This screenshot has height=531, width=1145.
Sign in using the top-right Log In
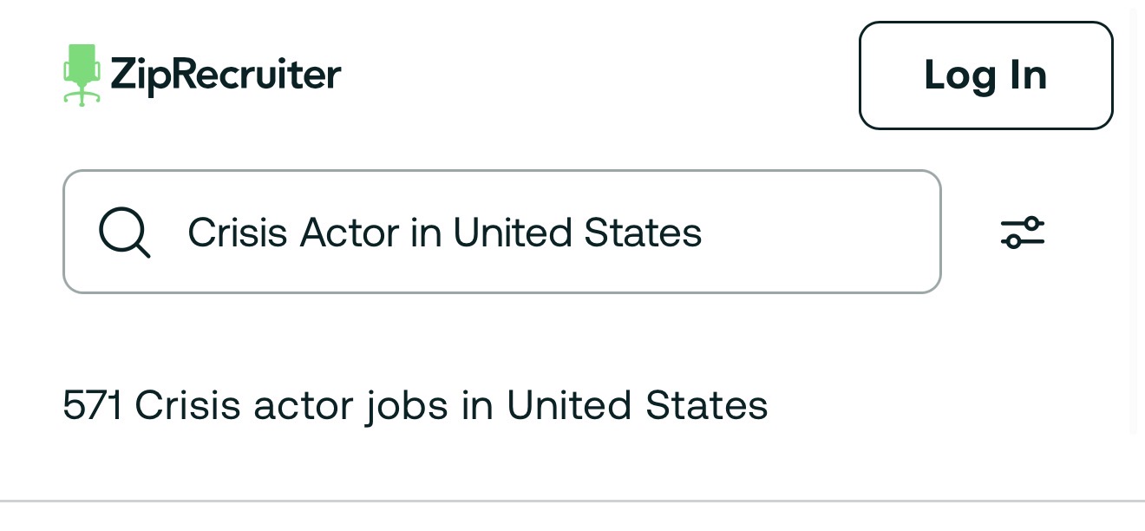click(985, 75)
